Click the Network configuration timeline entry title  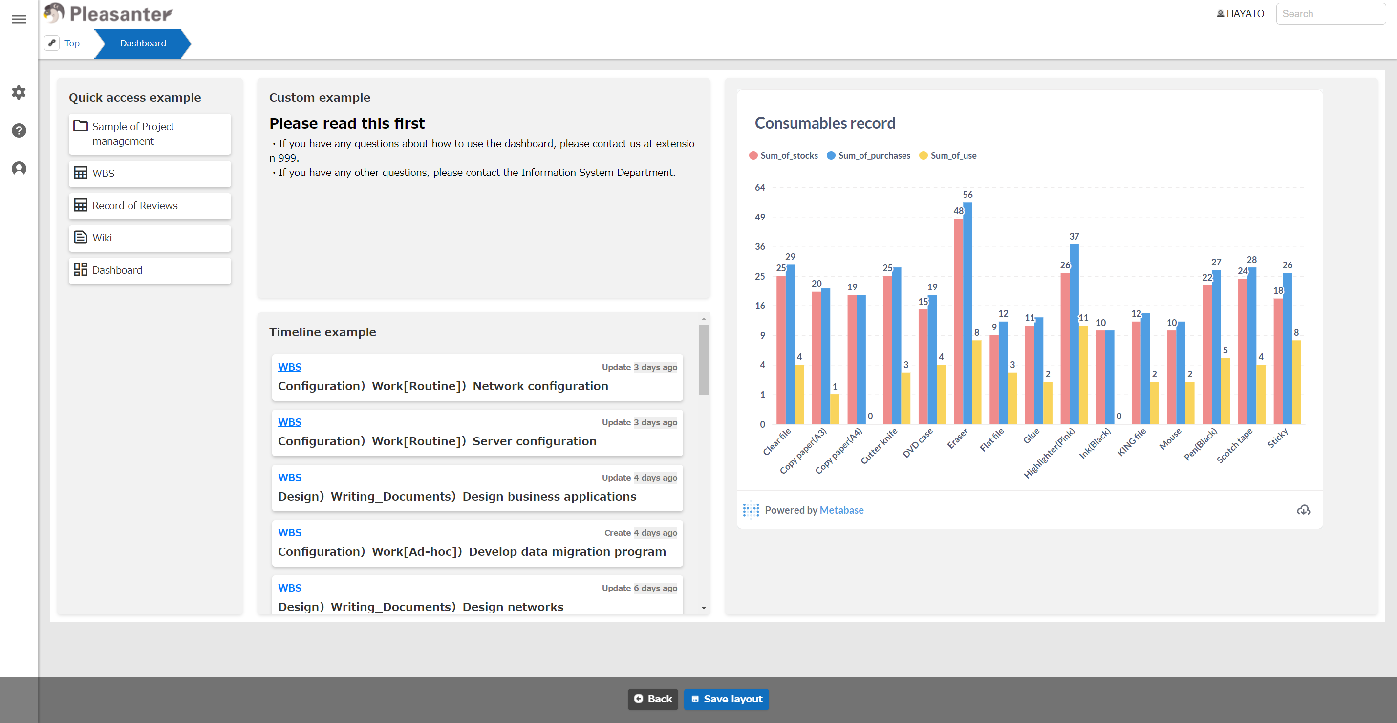point(443,386)
